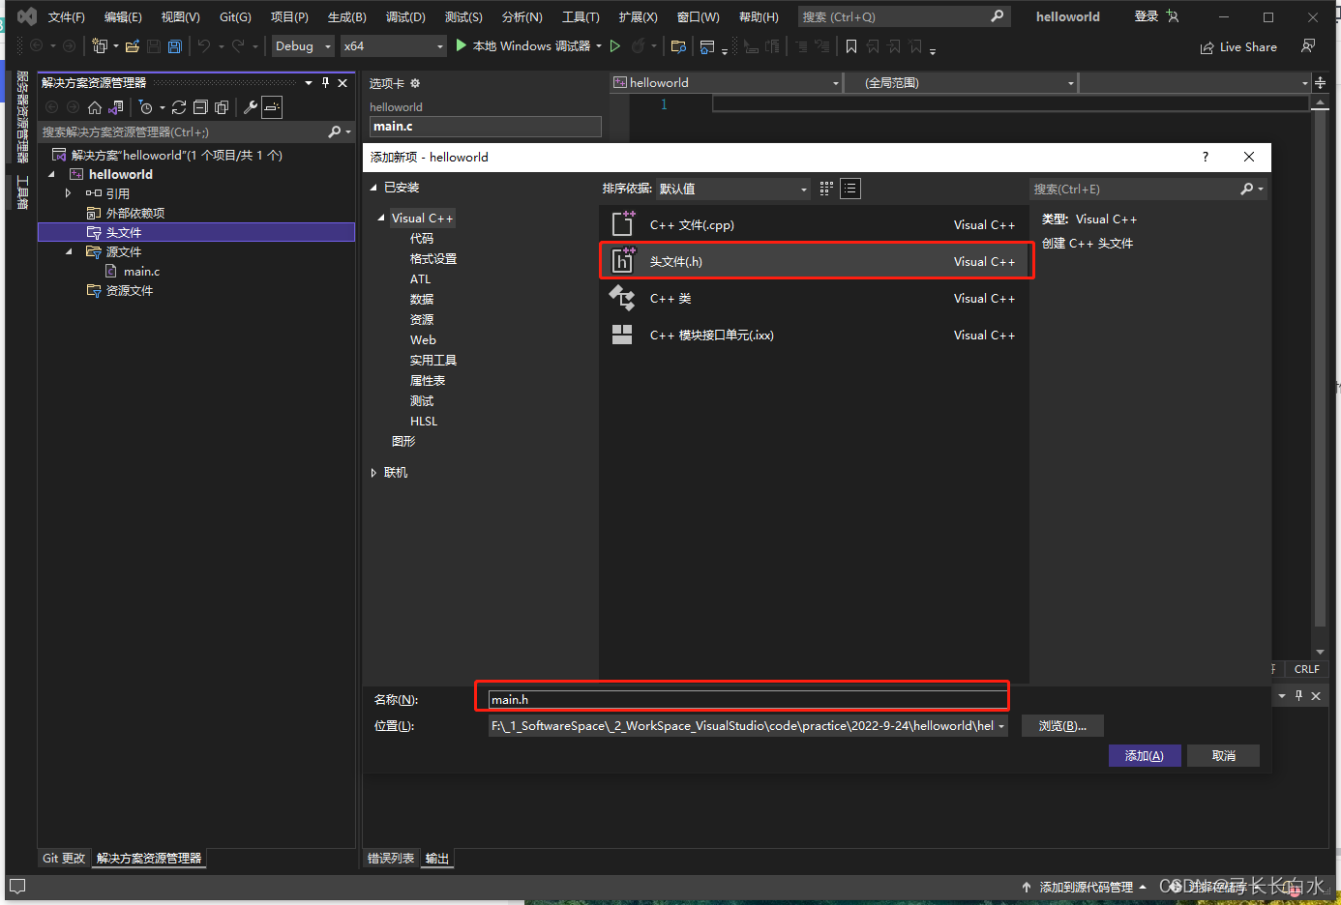Click the sign-in account icon

tap(1173, 16)
